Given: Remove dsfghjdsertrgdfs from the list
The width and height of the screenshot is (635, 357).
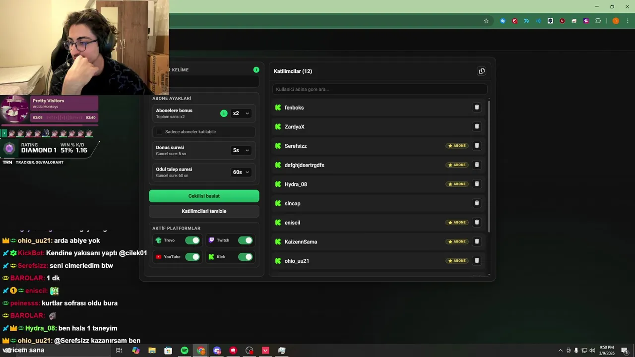Looking at the screenshot, I should coord(477,165).
